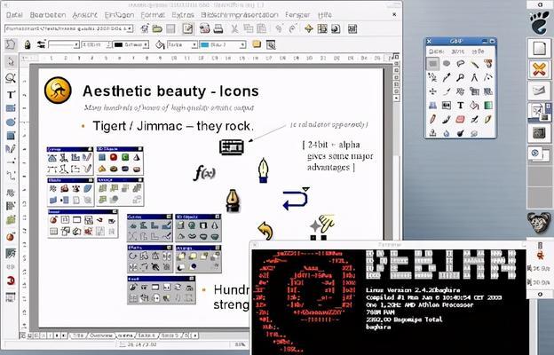Click the Print icon in the toolbar

[218, 29]
